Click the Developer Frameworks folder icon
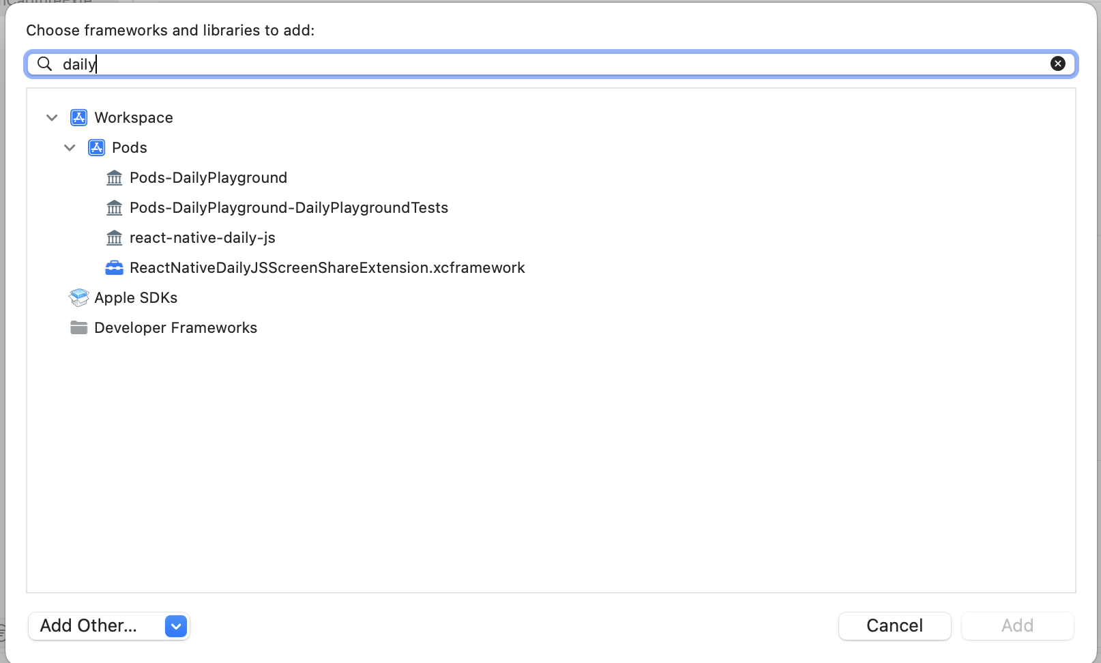 tap(79, 328)
